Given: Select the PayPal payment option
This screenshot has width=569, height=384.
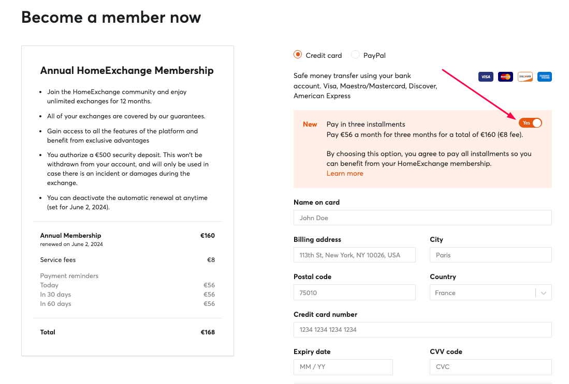Looking at the screenshot, I should point(355,55).
